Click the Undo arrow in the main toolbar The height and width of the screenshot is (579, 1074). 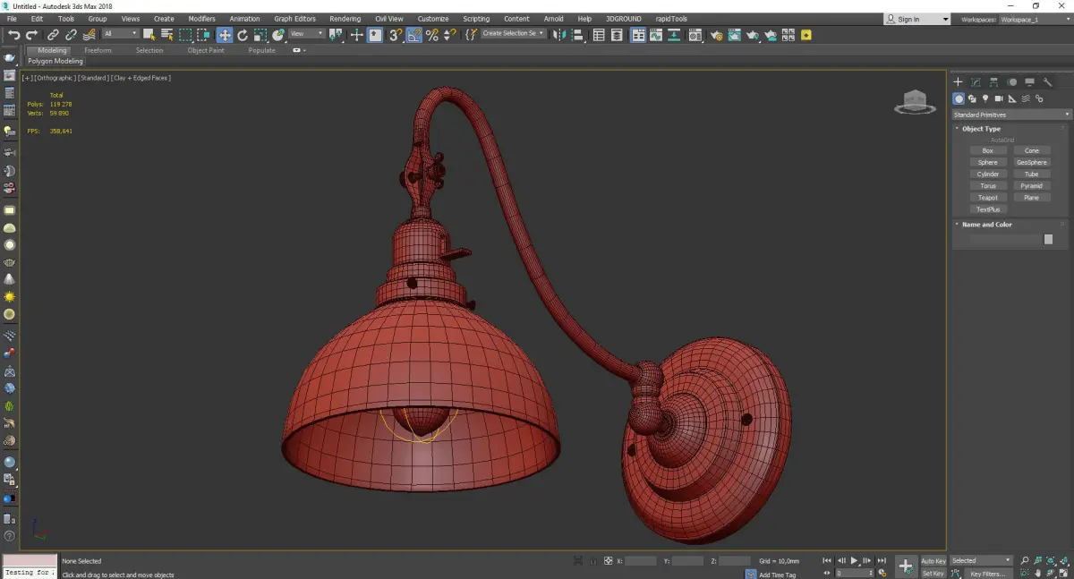coord(13,35)
